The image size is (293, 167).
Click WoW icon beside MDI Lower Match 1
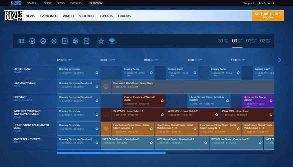point(106,114)
